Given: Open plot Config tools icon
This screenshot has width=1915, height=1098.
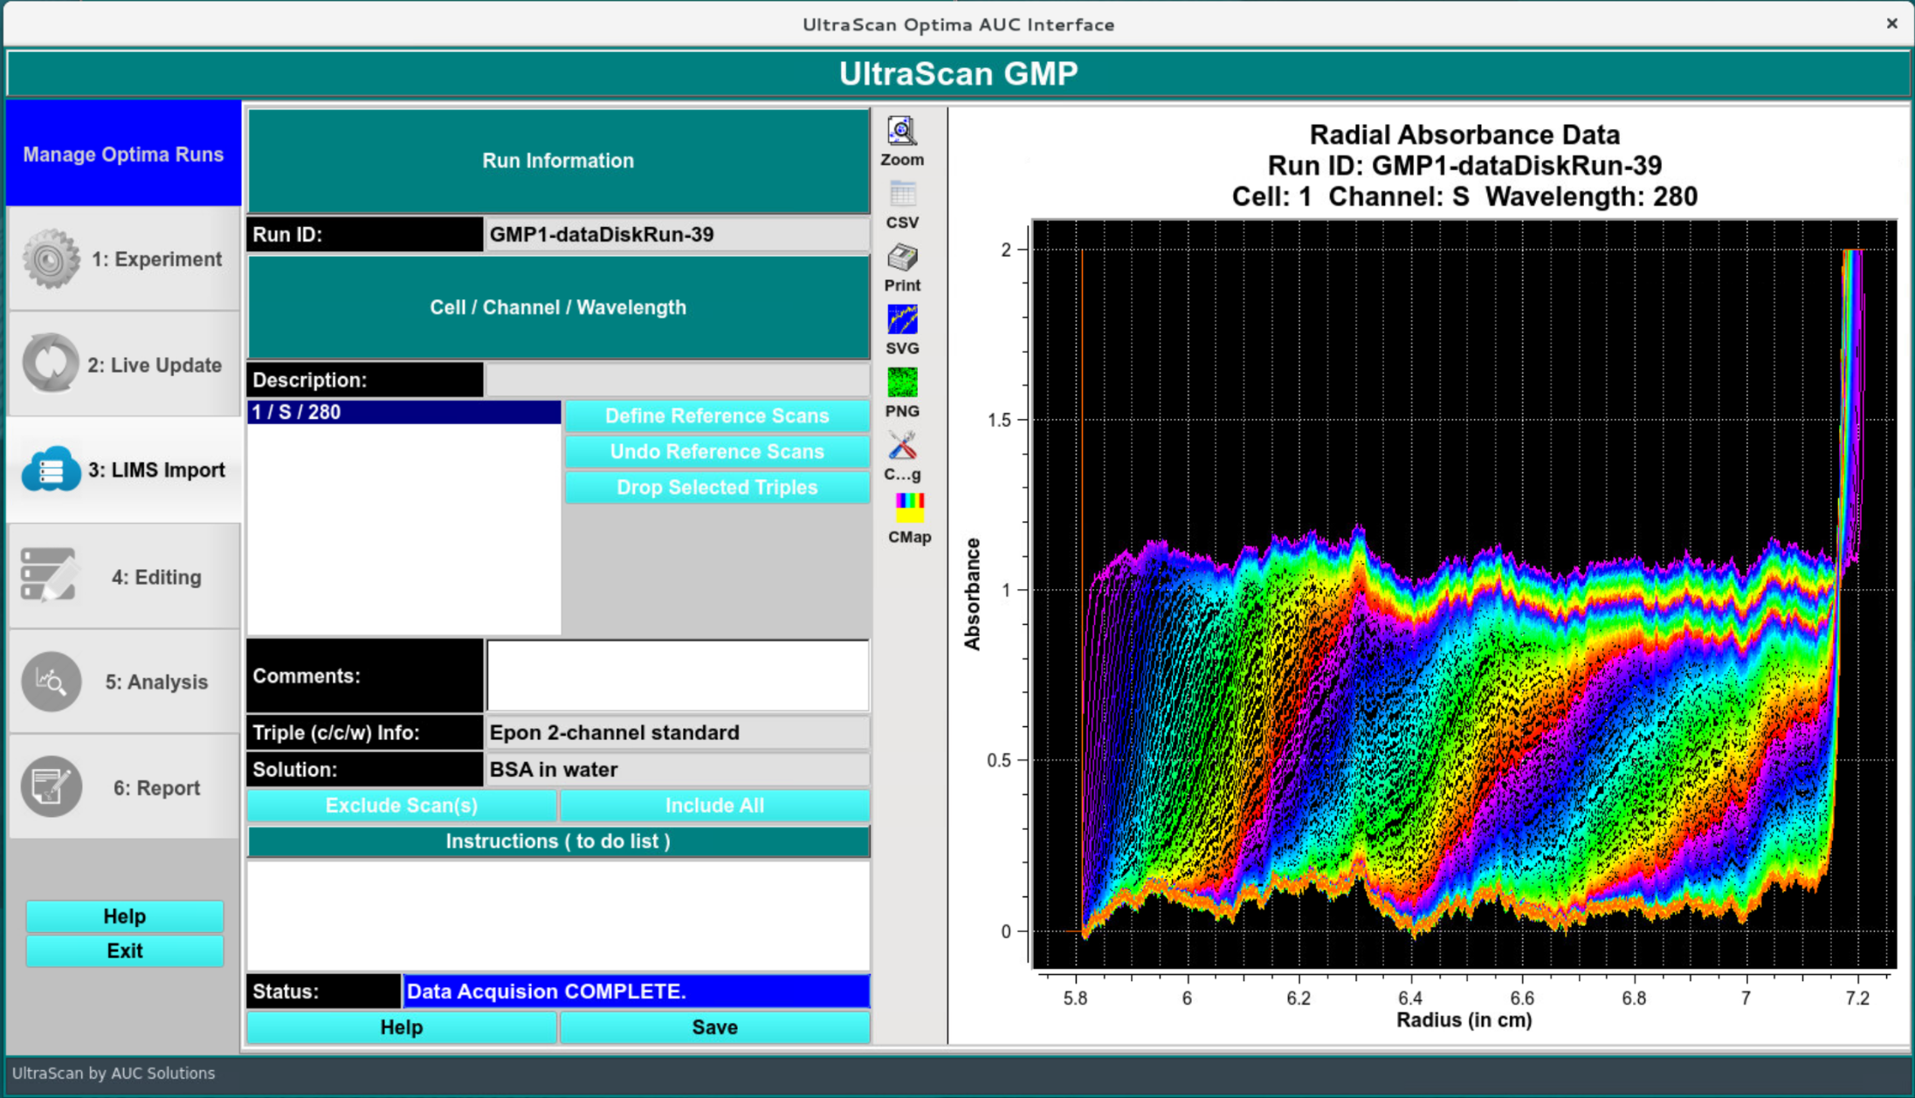Looking at the screenshot, I should [901, 446].
